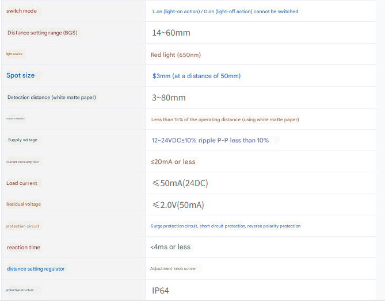This screenshot has width=385, height=301.
Task: Select the 14~60mm value
Action: pos(171,33)
